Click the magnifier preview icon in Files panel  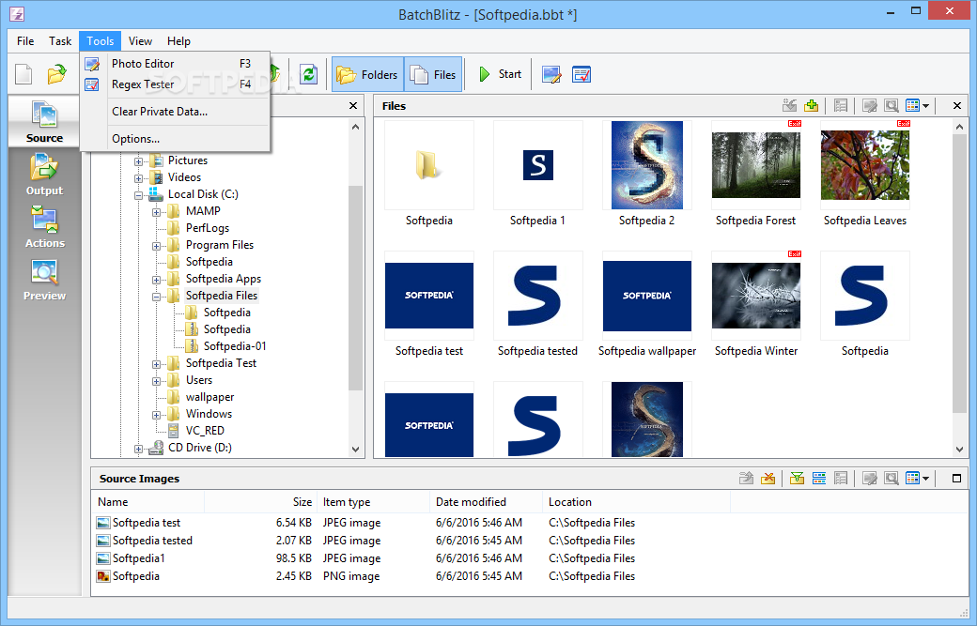click(892, 106)
